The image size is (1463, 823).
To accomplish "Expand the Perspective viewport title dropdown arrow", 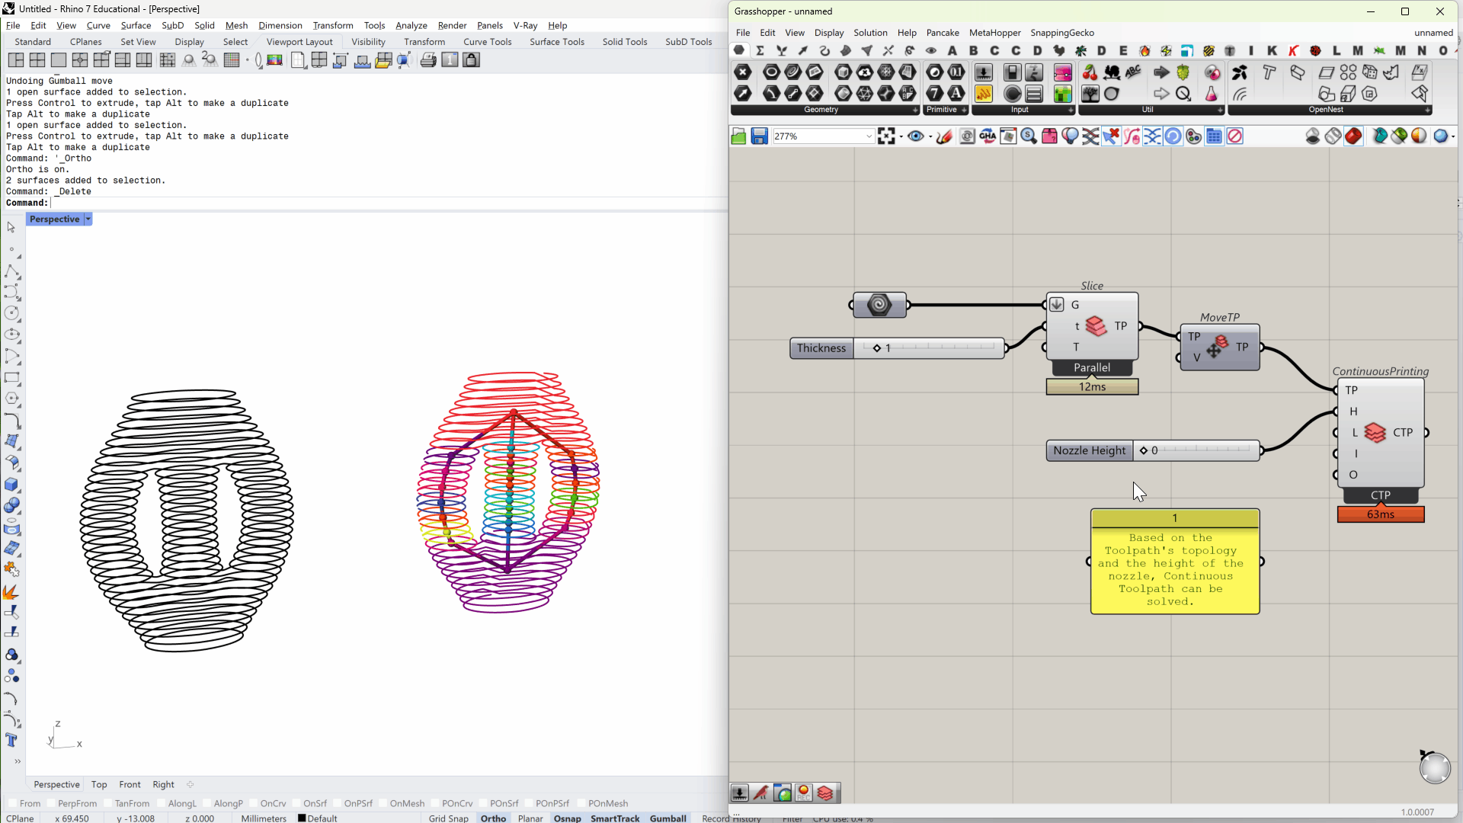I will pos(88,219).
